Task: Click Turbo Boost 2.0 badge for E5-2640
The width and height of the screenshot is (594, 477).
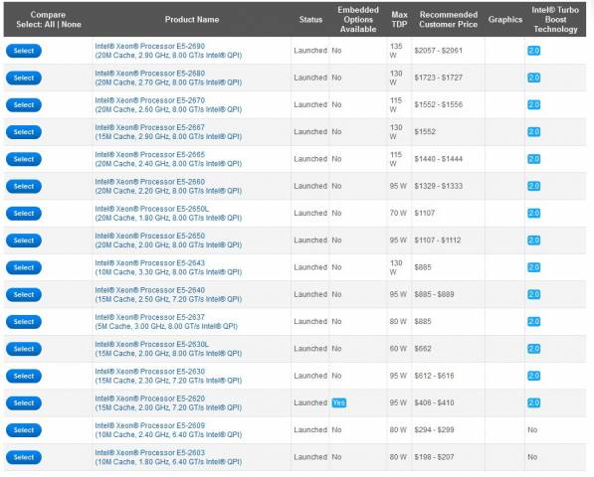Action: pos(533,295)
